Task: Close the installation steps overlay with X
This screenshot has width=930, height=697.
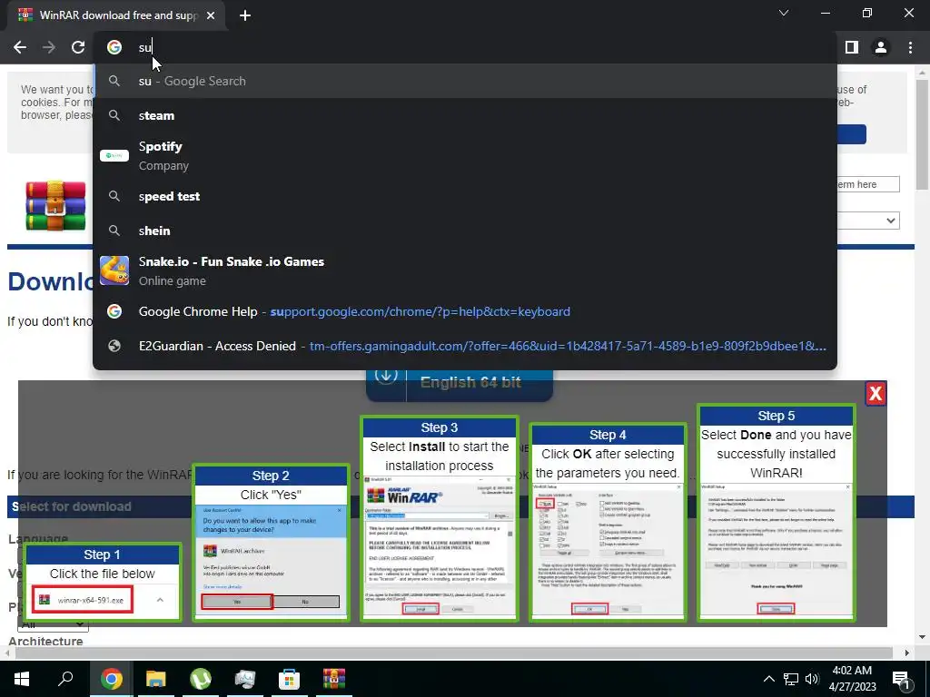Action: click(876, 394)
